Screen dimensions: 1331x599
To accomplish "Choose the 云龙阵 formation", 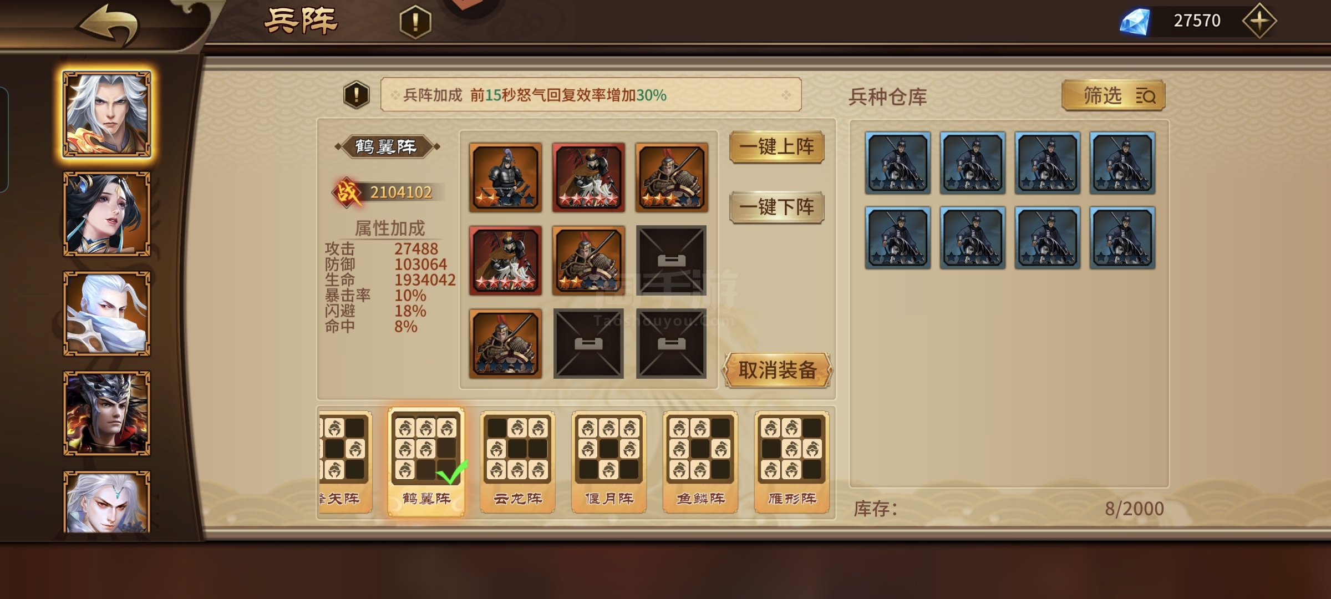I will coord(517,461).
